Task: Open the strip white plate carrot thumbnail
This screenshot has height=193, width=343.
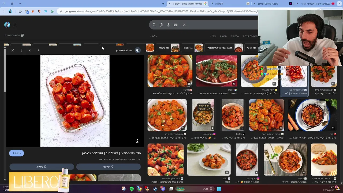Action: pos(209,159)
